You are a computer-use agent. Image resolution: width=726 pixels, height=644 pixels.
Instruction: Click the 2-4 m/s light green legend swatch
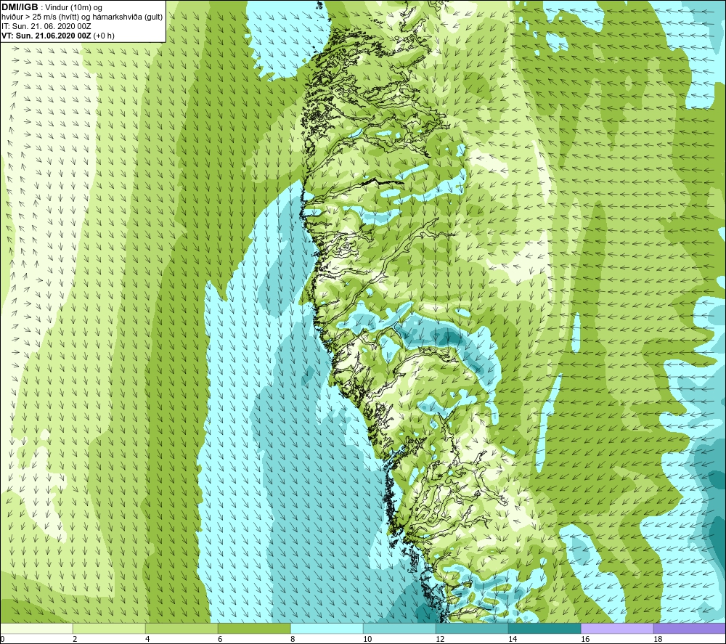click(x=110, y=629)
